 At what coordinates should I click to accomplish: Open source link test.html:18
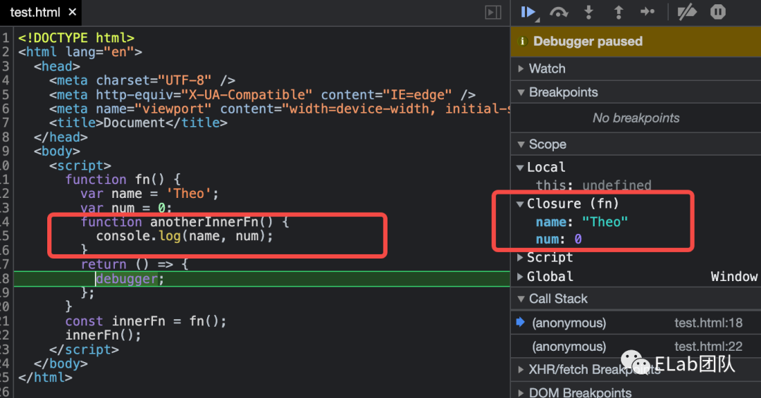[x=708, y=323]
